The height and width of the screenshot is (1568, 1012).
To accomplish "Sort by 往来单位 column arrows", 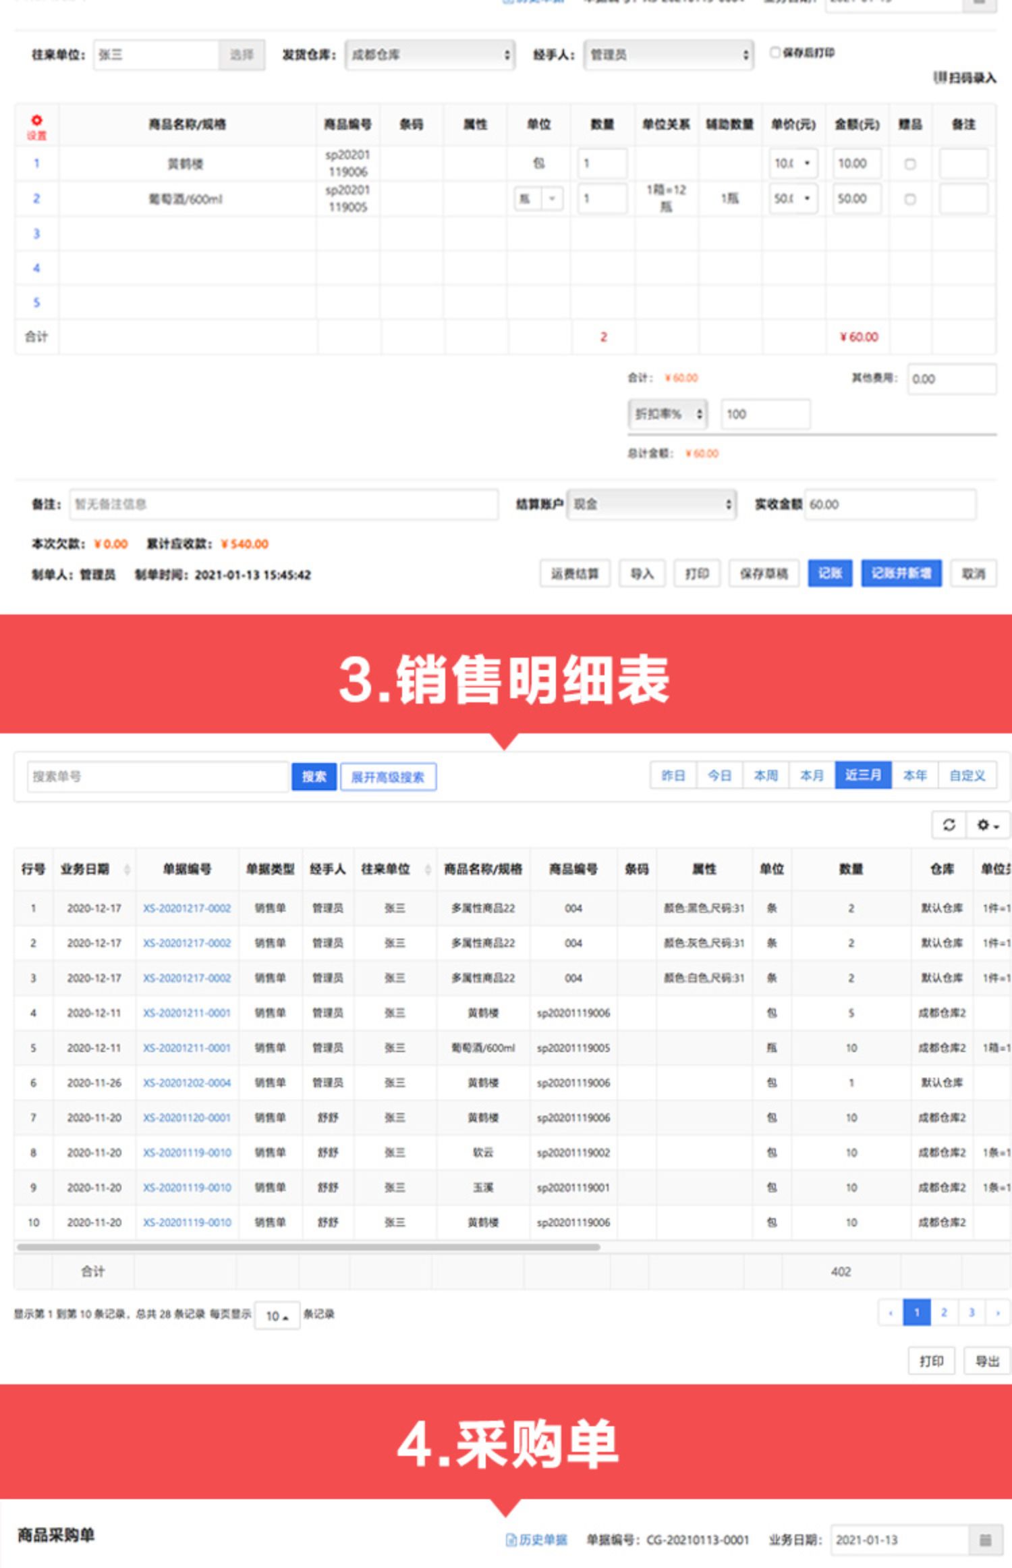I will tap(428, 869).
